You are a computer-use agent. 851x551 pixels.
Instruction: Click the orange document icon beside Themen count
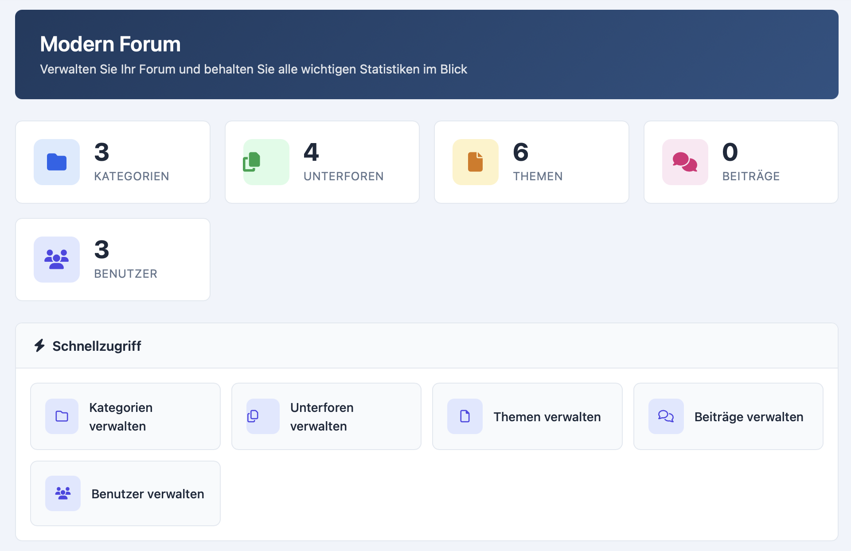point(475,162)
